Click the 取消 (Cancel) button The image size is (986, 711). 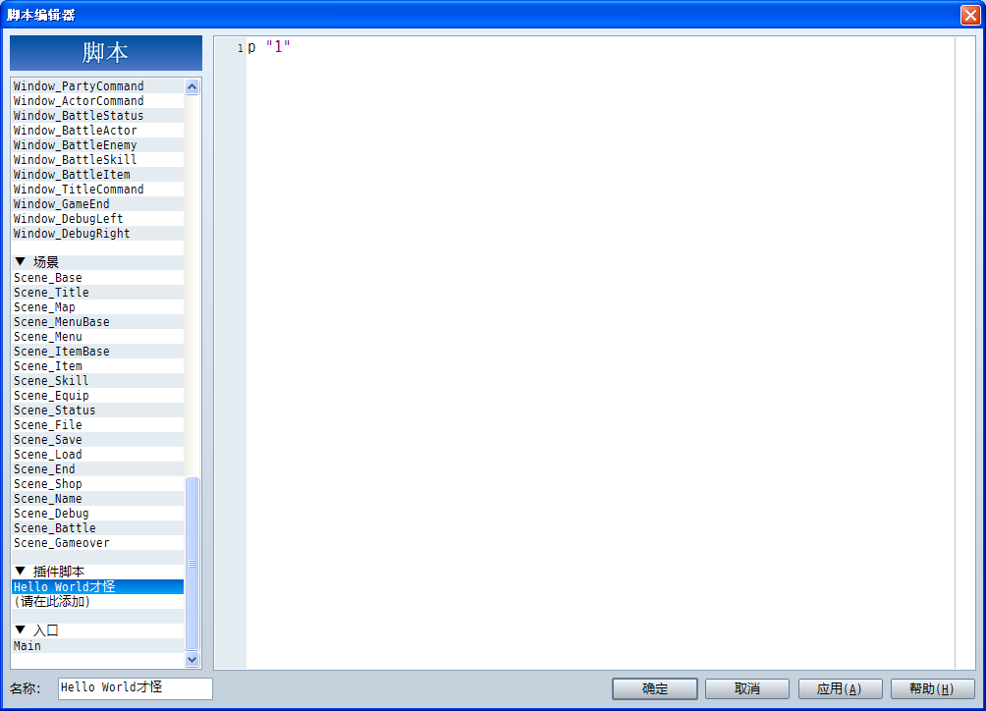click(747, 688)
